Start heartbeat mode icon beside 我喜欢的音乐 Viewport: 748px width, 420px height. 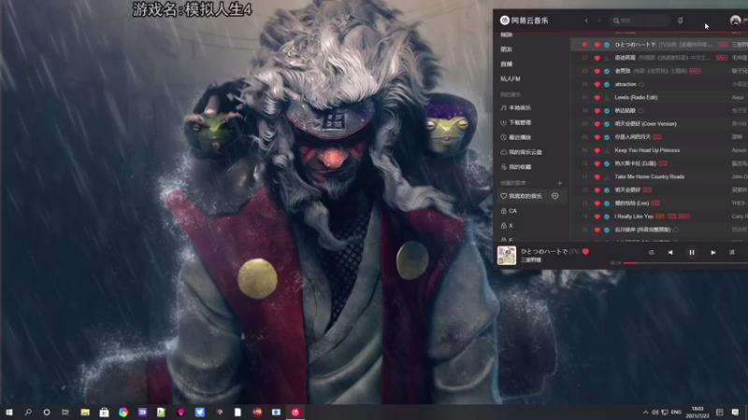[554, 196]
